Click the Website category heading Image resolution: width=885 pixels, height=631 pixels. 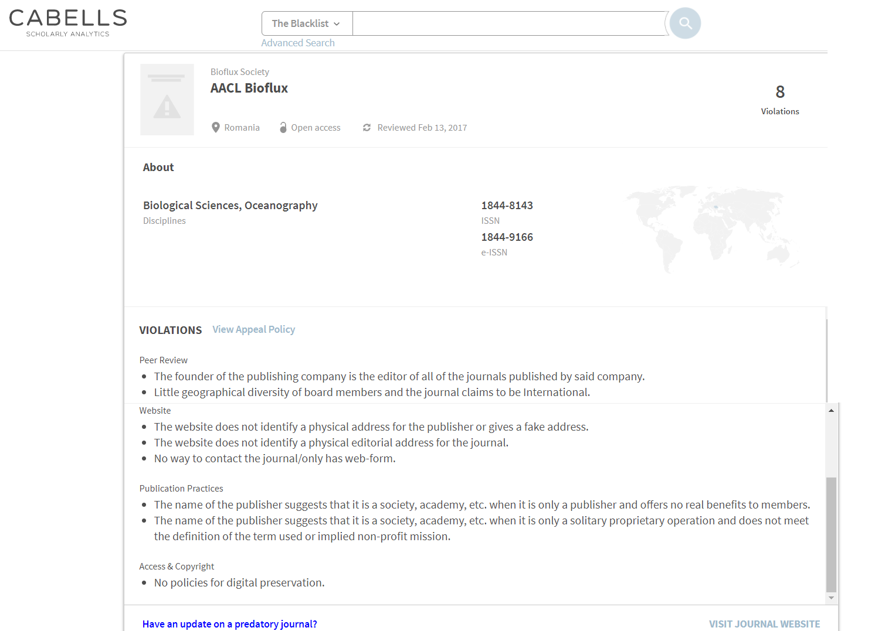click(155, 410)
